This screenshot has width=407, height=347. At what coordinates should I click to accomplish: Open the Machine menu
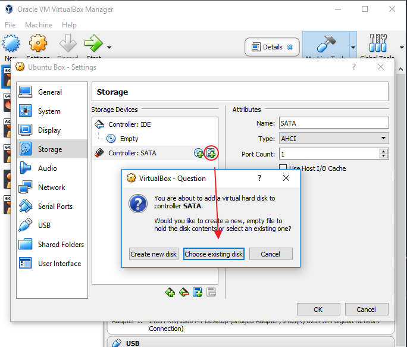[x=39, y=25]
